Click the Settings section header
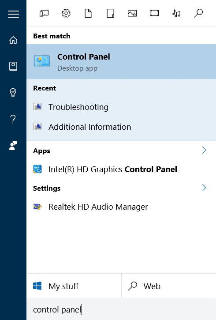Image resolution: width=216 pixels, height=320 pixels. [x=47, y=188]
